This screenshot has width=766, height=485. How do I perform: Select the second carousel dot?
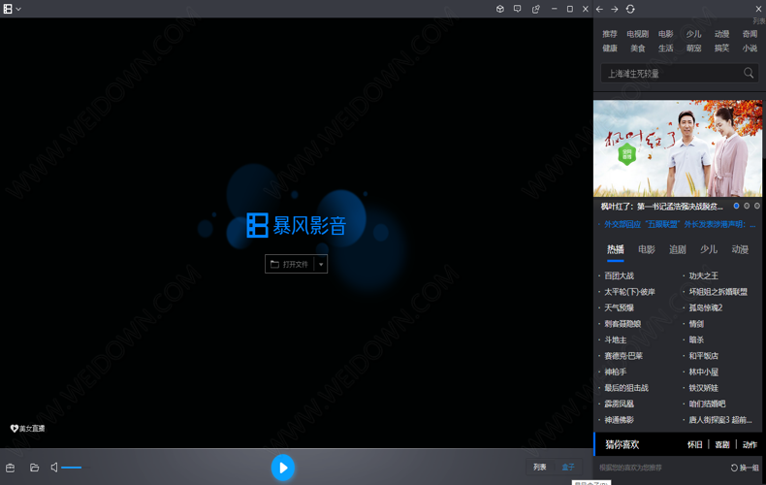[x=747, y=206]
